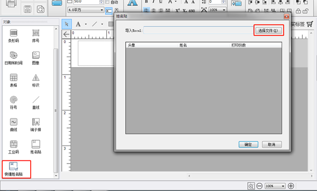Insert a 序号 serial number object
Screen dimensions: 317x191
coord(36,35)
